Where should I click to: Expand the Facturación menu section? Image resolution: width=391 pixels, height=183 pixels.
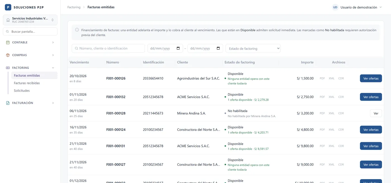30,103
